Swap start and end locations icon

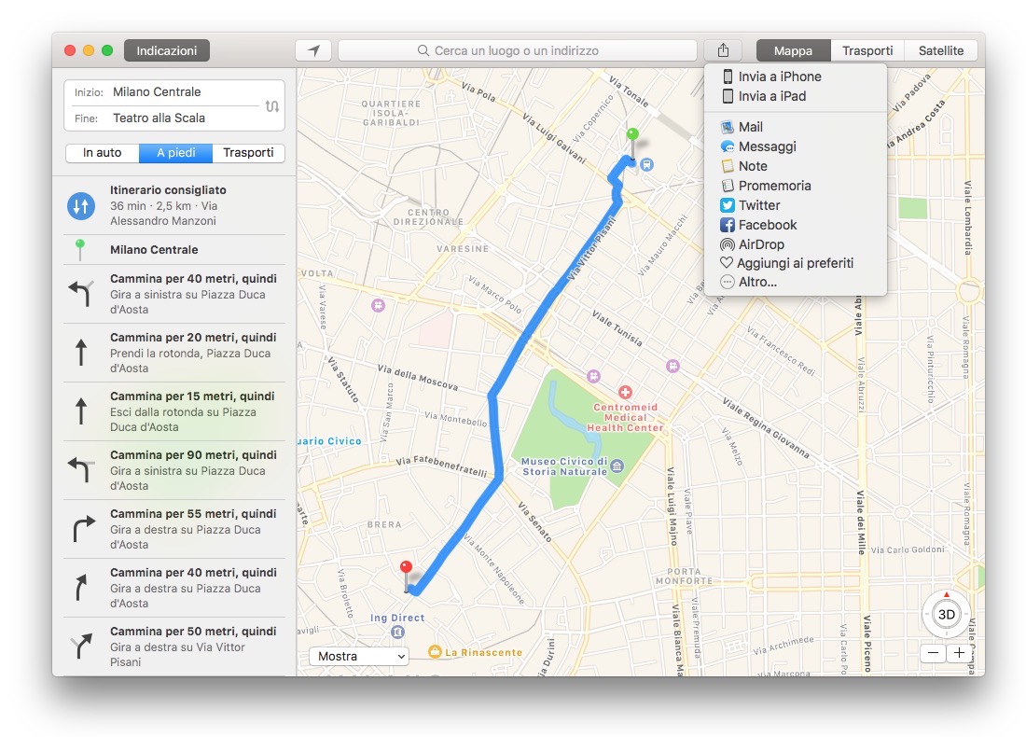coord(272,105)
